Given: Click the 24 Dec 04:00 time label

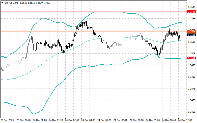Looking at the screenshot, I should point(88,120).
